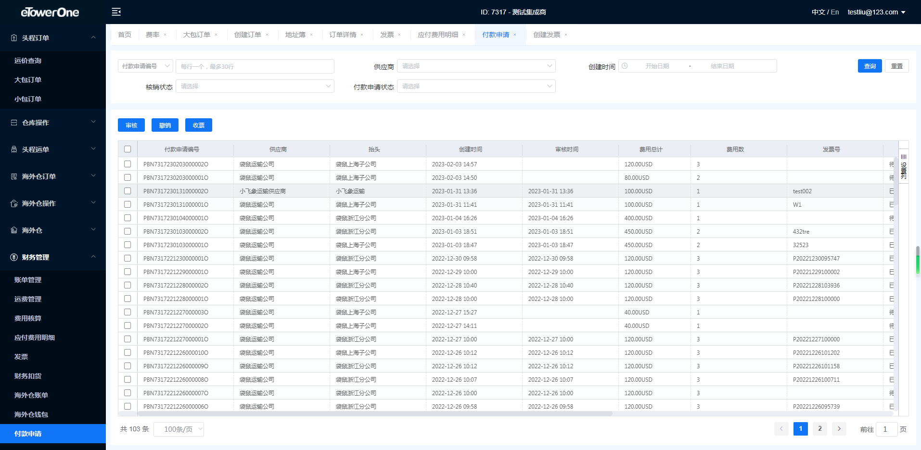
Task: Open the 费用核算 sidebar menu item
Action: [28, 318]
